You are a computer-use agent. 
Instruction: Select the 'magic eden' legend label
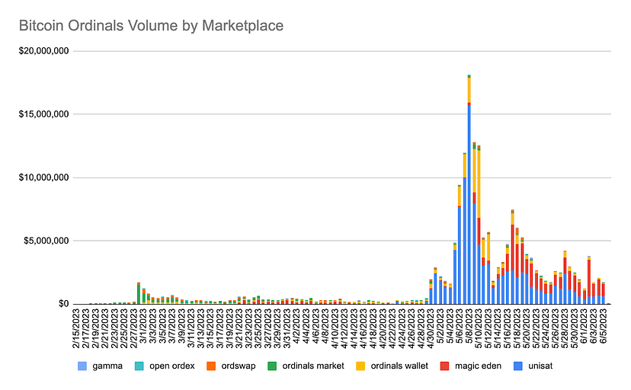pos(478,366)
